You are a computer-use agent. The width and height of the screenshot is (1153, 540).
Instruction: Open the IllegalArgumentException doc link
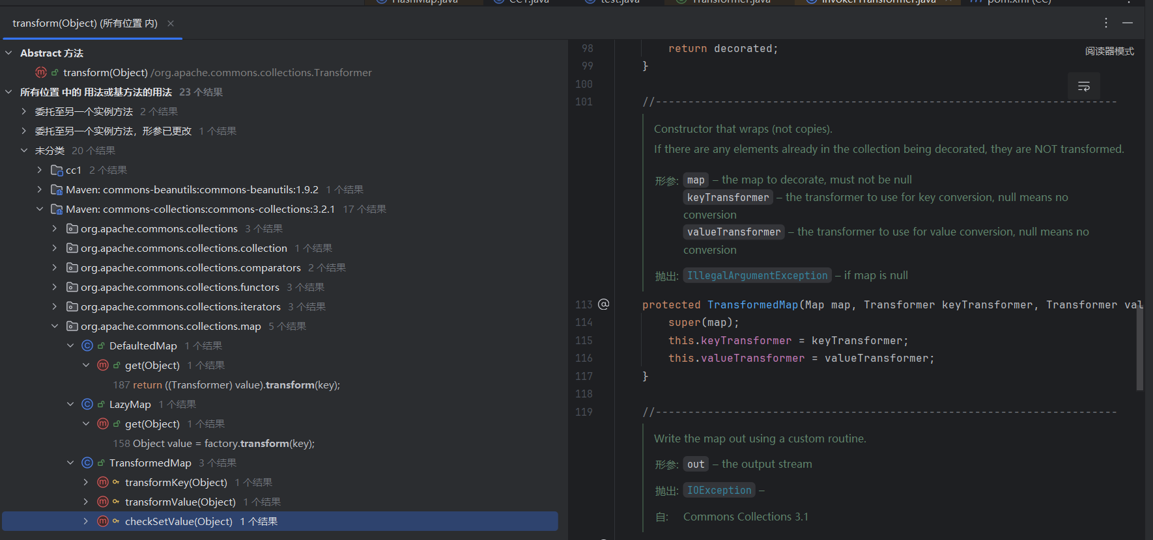pyautogui.click(x=757, y=275)
